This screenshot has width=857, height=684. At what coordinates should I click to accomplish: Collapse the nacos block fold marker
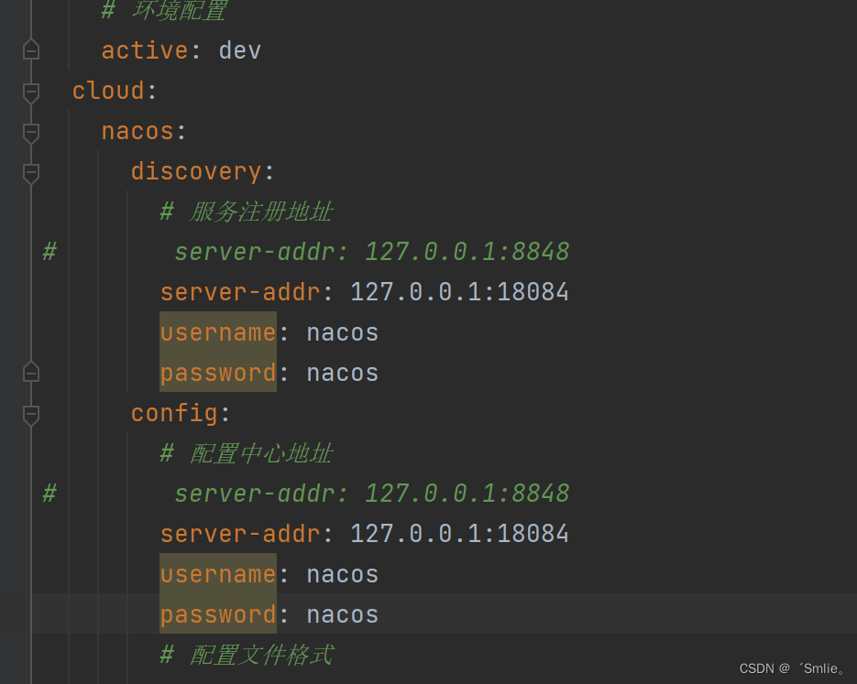click(31, 132)
